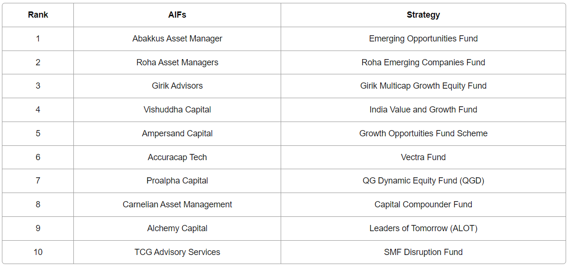Click the Emerging Opportunities Fund strategy
The height and width of the screenshot is (265, 568).
tap(423, 39)
